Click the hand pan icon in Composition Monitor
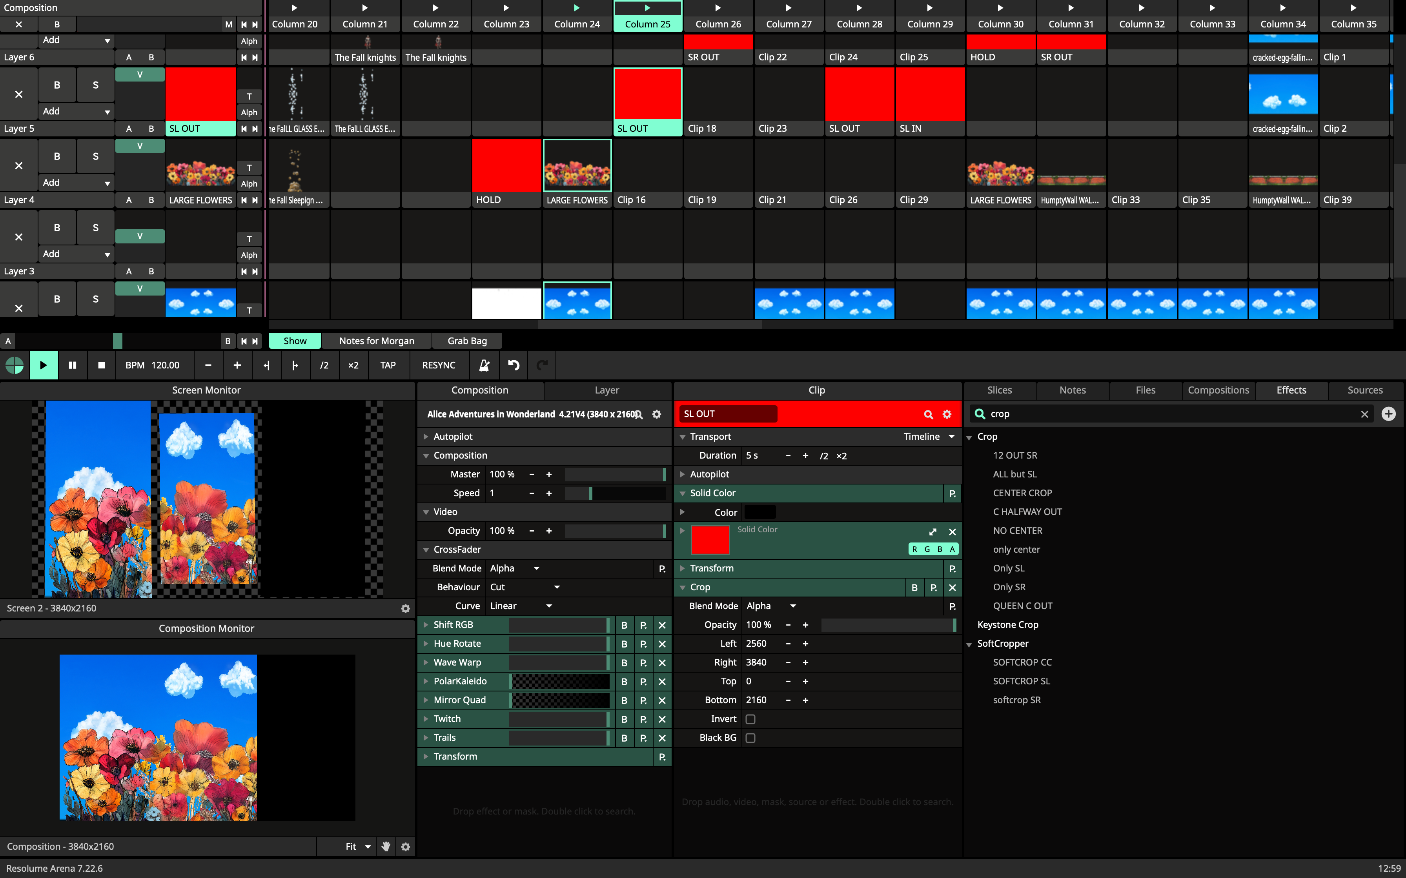 pyautogui.click(x=386, y=847)
